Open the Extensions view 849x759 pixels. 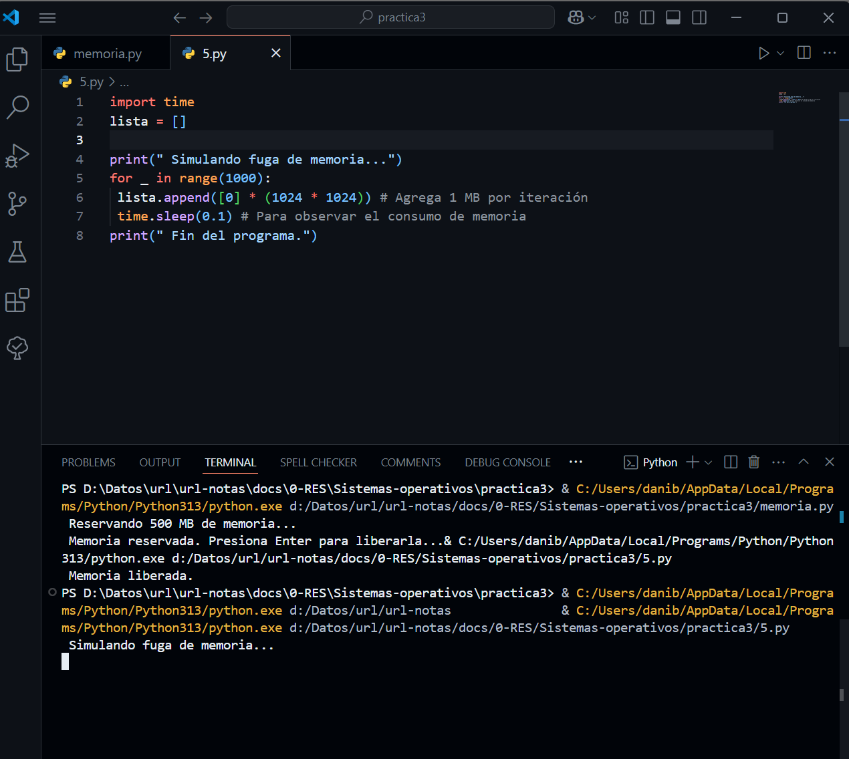[17, 300]
